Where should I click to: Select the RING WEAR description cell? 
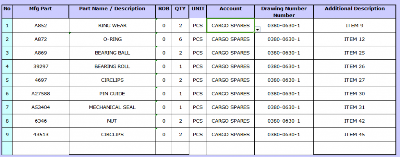click(x=112, y=25)
